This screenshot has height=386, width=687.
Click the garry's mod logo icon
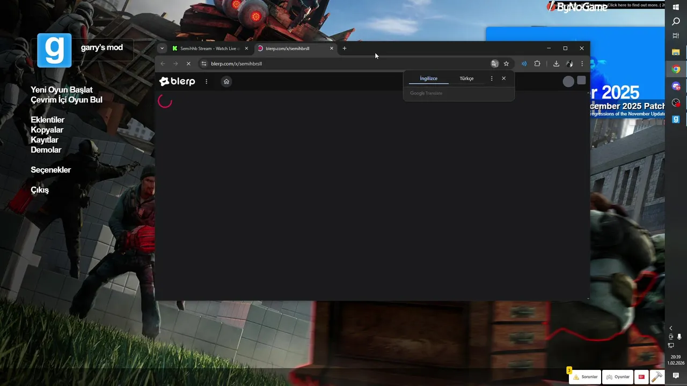(x=54, y=50)
